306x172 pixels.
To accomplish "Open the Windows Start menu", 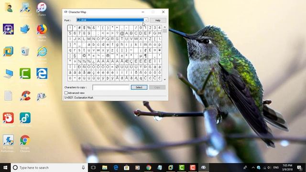I will 5,168.
